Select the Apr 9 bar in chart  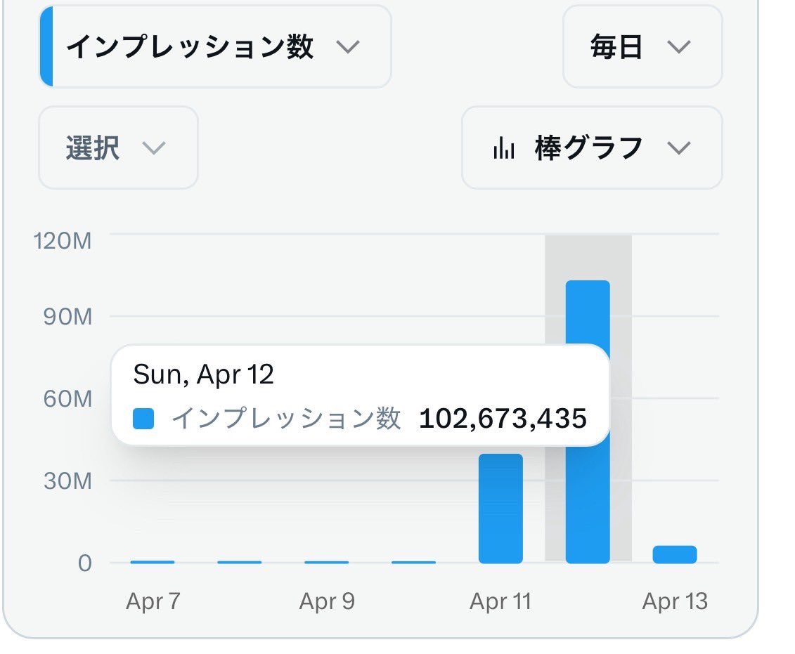tap(327, 562)
